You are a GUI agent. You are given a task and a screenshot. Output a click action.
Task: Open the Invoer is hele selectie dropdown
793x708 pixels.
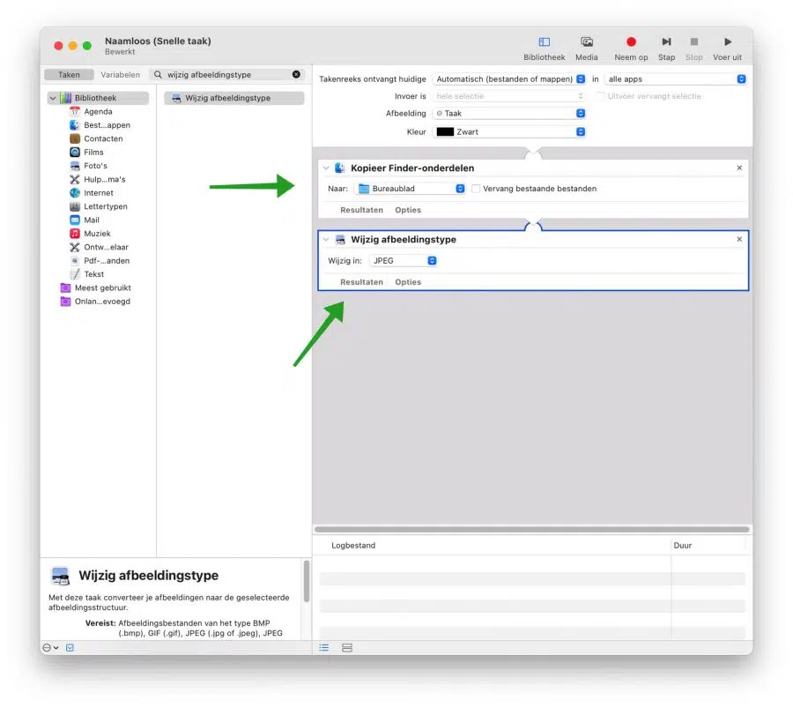coord(508,96)
